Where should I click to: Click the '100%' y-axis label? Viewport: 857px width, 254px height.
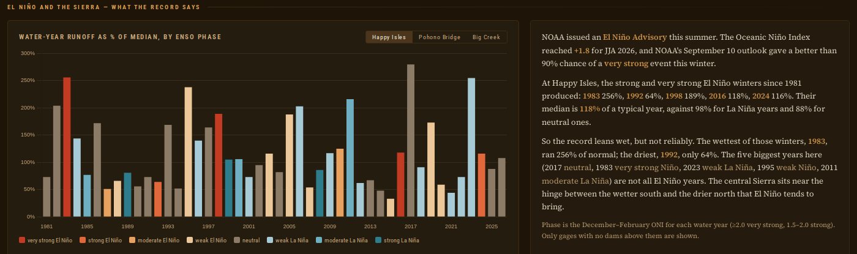[x=28, y=163]
